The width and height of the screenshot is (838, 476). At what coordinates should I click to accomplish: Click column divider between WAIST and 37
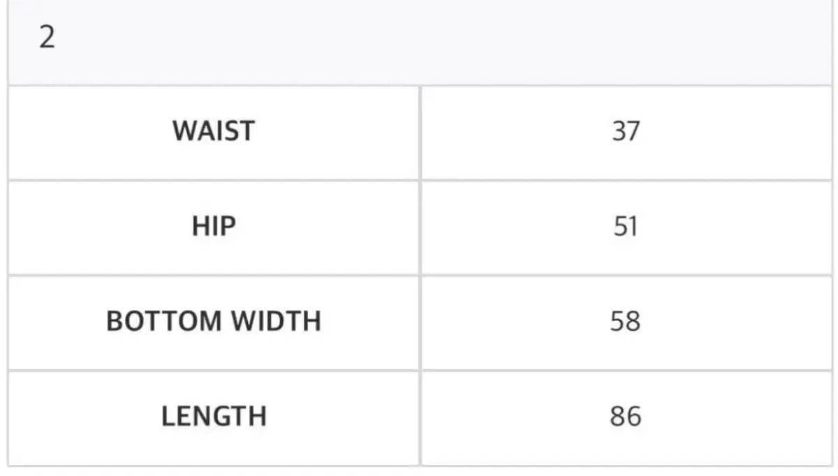coord(420,131)
